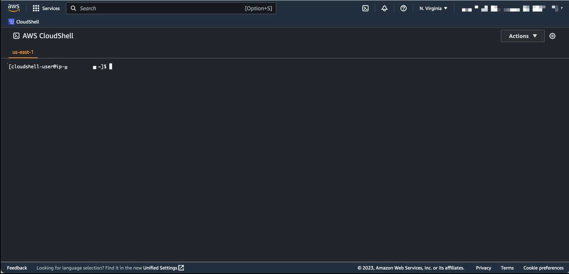Open CloudShell preferences gear icon
This screenshot has height=274, width=569.
[553, 36]
